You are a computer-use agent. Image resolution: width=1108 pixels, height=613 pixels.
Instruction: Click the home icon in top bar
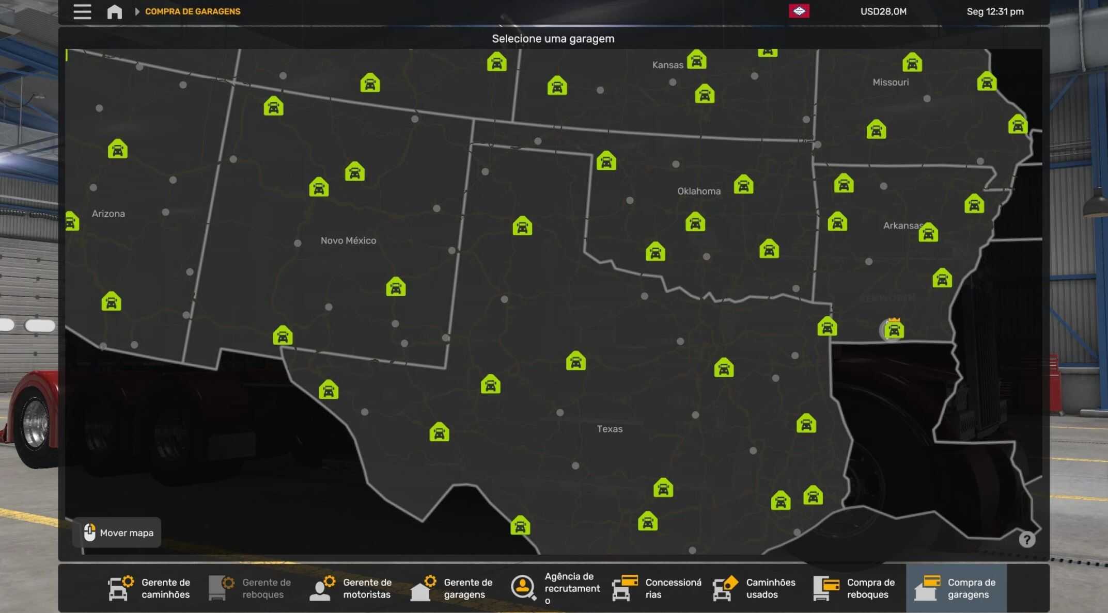[115, 11]
